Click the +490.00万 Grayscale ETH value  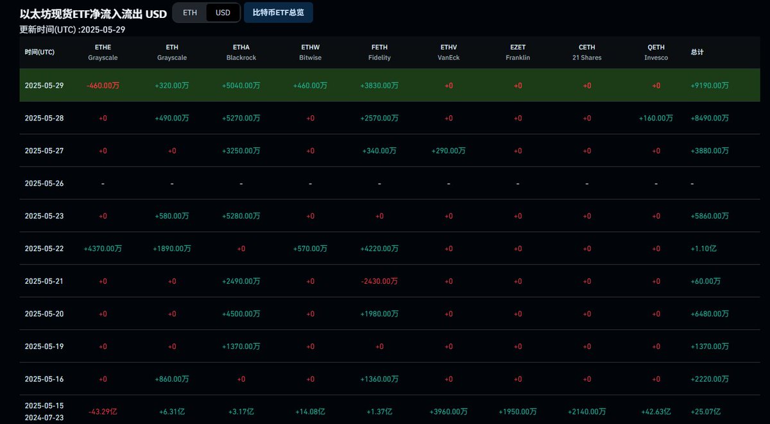172,118
